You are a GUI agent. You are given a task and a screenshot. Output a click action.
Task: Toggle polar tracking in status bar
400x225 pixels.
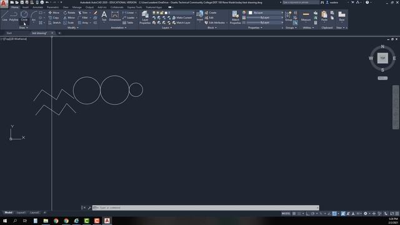[x=312, y=214]
